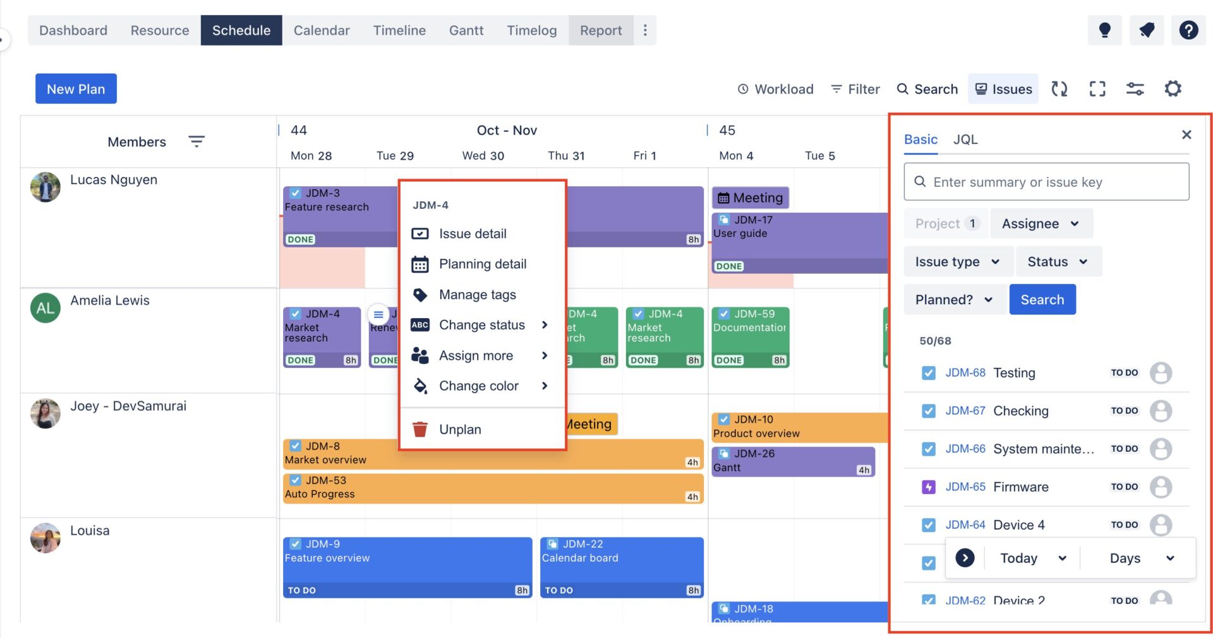Click the New Plan button
The width and height of the screenshot is (1213, 638).
point(75,88)
